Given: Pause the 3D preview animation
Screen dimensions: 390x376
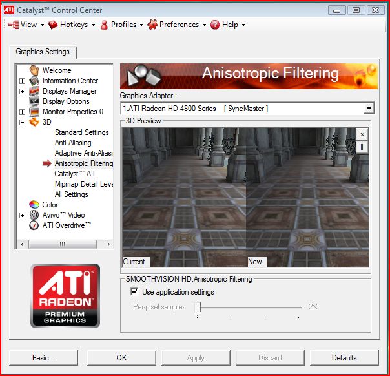Looking at the screenshot, I should 362,147.
